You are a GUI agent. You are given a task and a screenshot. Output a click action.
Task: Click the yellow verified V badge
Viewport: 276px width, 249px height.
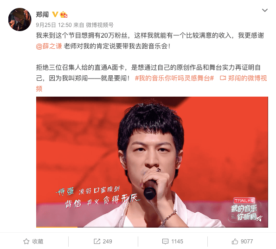pos(55,14)
